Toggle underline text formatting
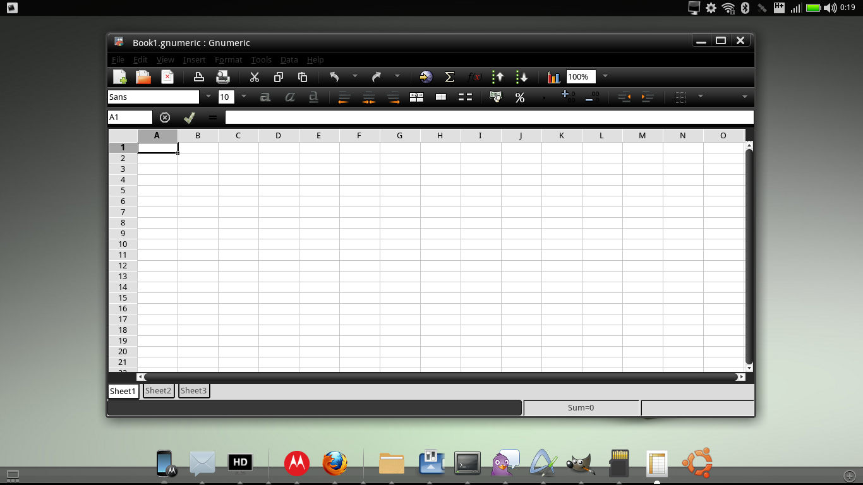 pos(313,97)
